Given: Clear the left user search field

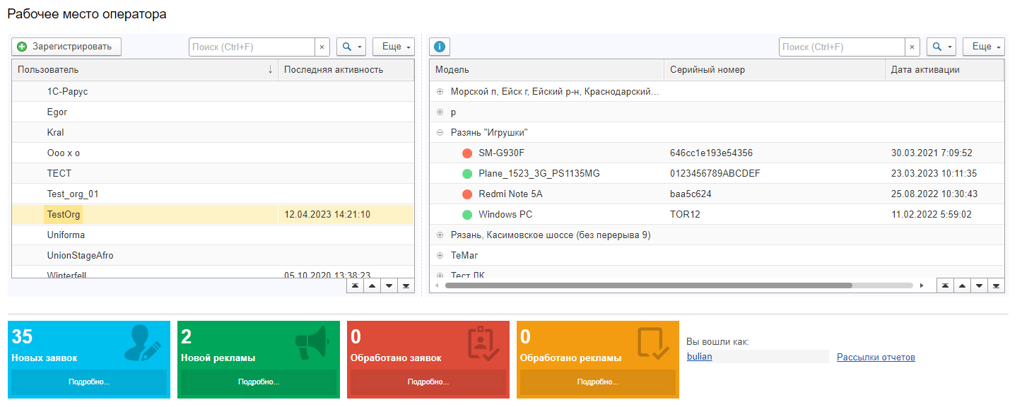Looking at the screenshot, I should [322, 47].
